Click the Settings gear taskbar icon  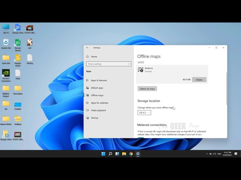point(138,154)
